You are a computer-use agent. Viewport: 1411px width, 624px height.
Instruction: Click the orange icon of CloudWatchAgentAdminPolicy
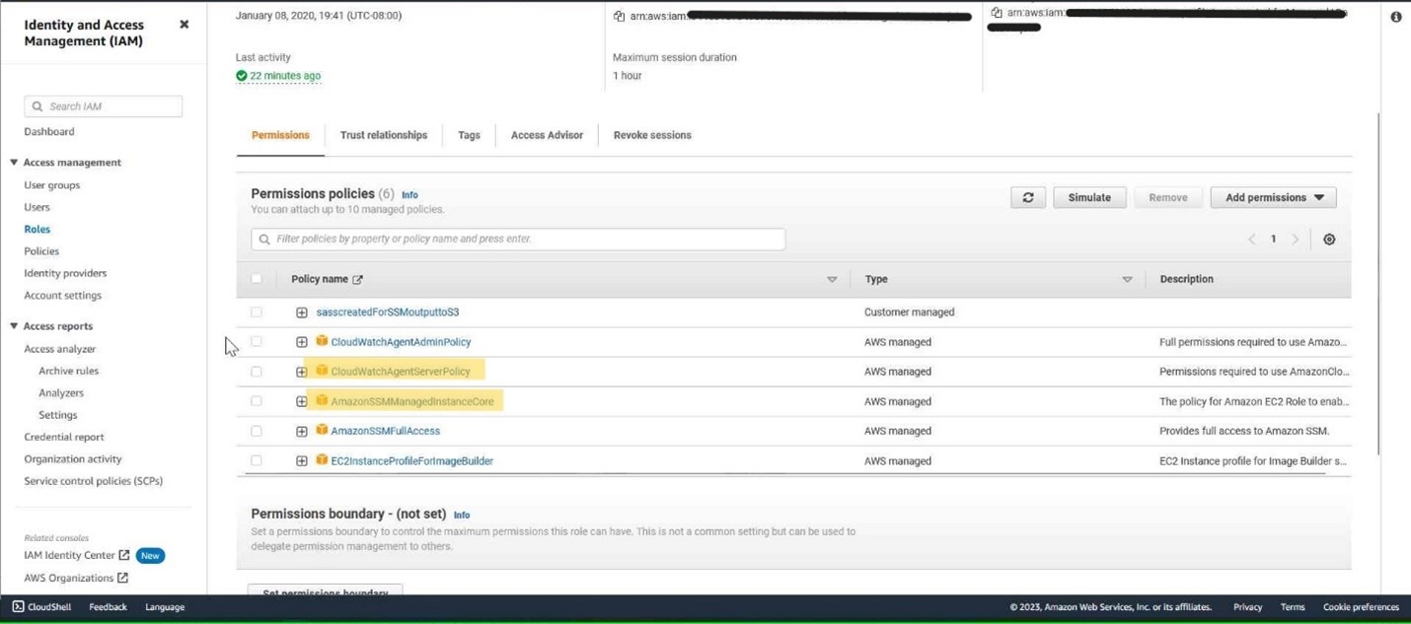coord(322,341)
